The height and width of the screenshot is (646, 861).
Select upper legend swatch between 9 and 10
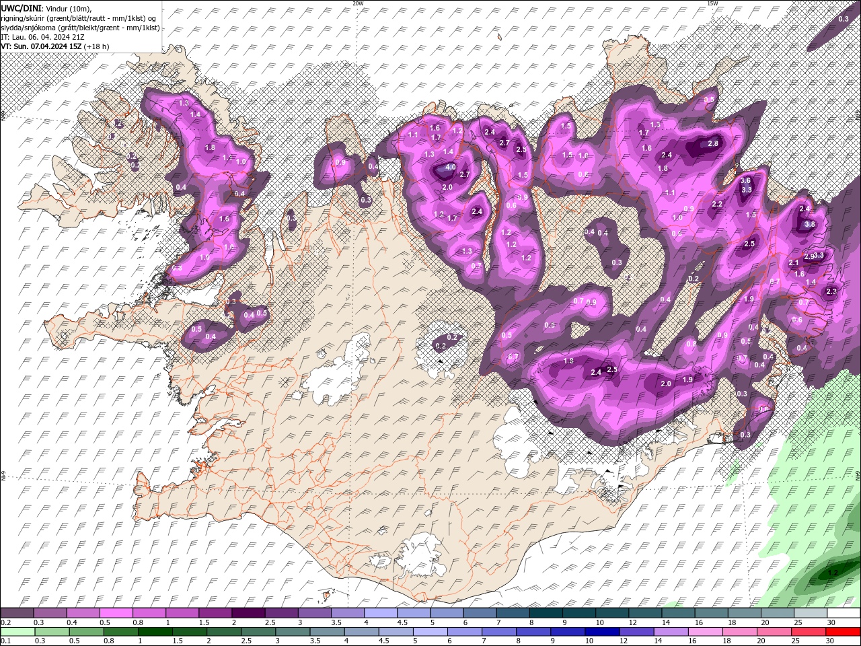click(x=579, y=614)
